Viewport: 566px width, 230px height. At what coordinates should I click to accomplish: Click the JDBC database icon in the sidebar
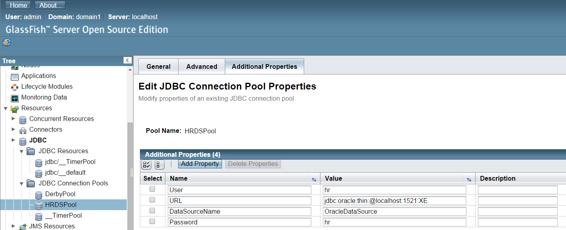(x=23, y=140)
